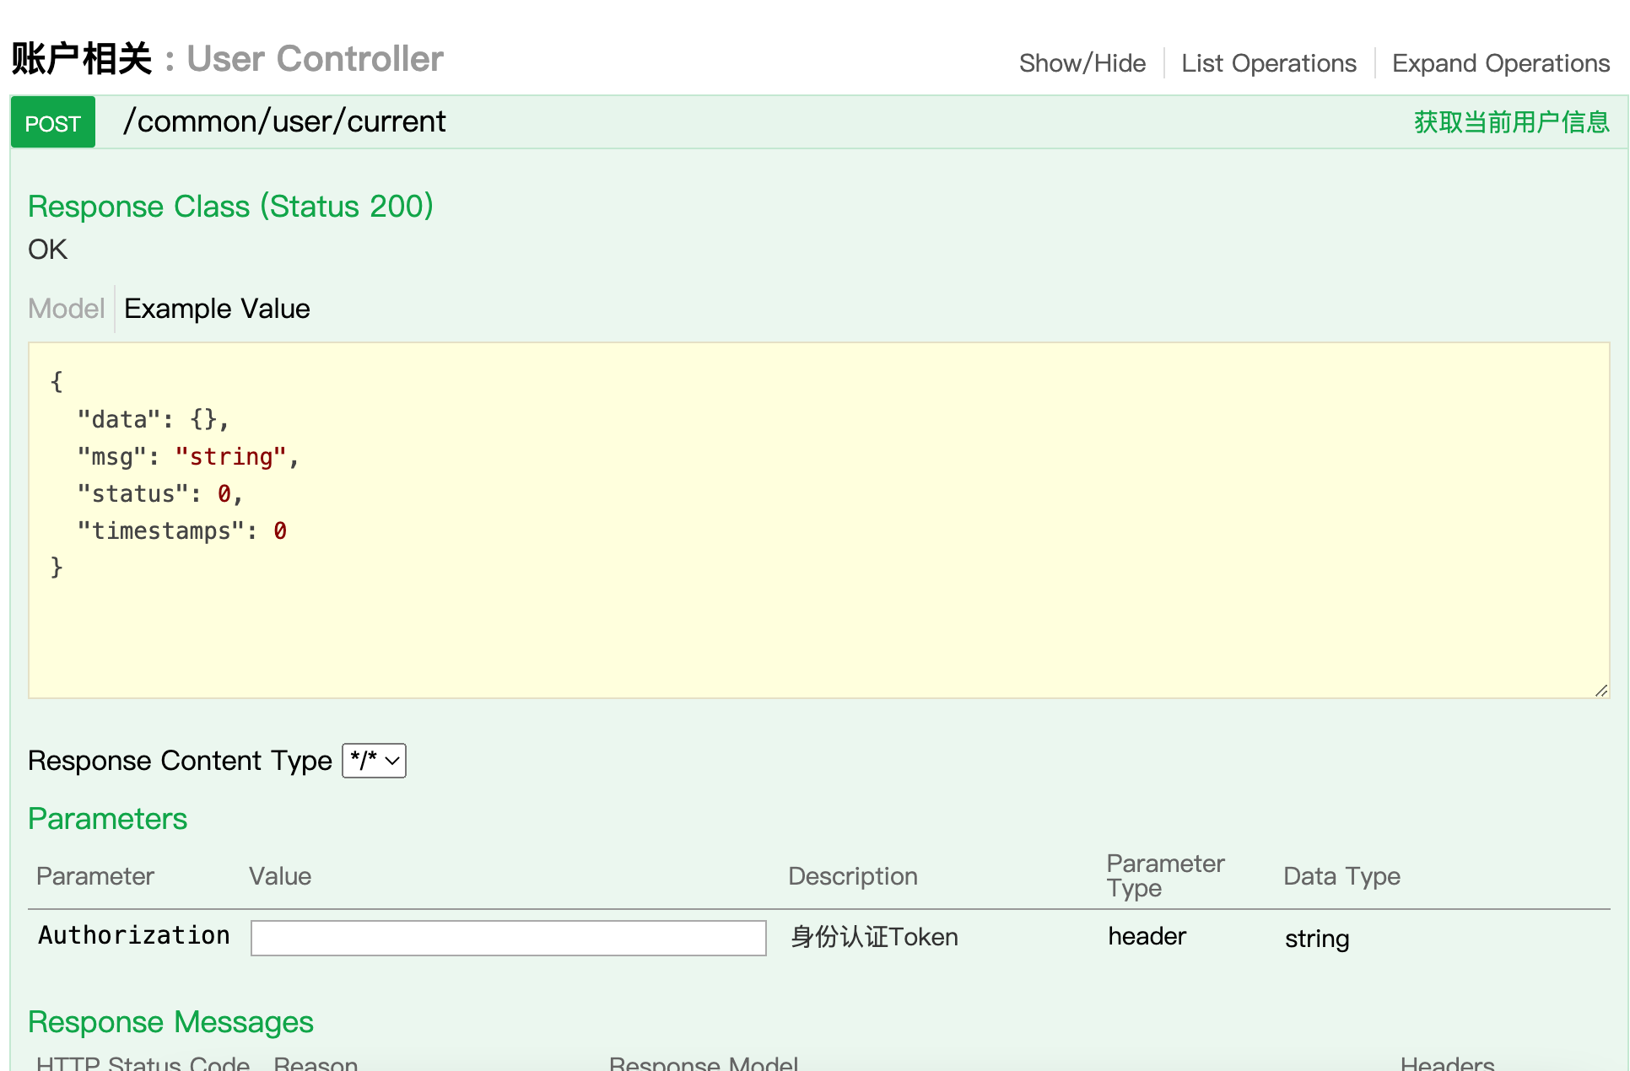This screenshot has height=1071, width=1630.
Task: Click Expand Operations link
Action: click(x=1500, y=63)
